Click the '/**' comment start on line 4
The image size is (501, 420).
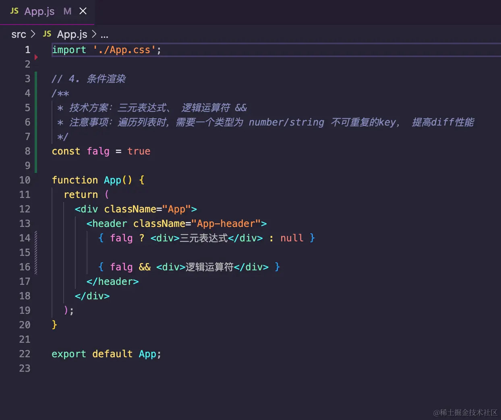[x=60, y=93]
